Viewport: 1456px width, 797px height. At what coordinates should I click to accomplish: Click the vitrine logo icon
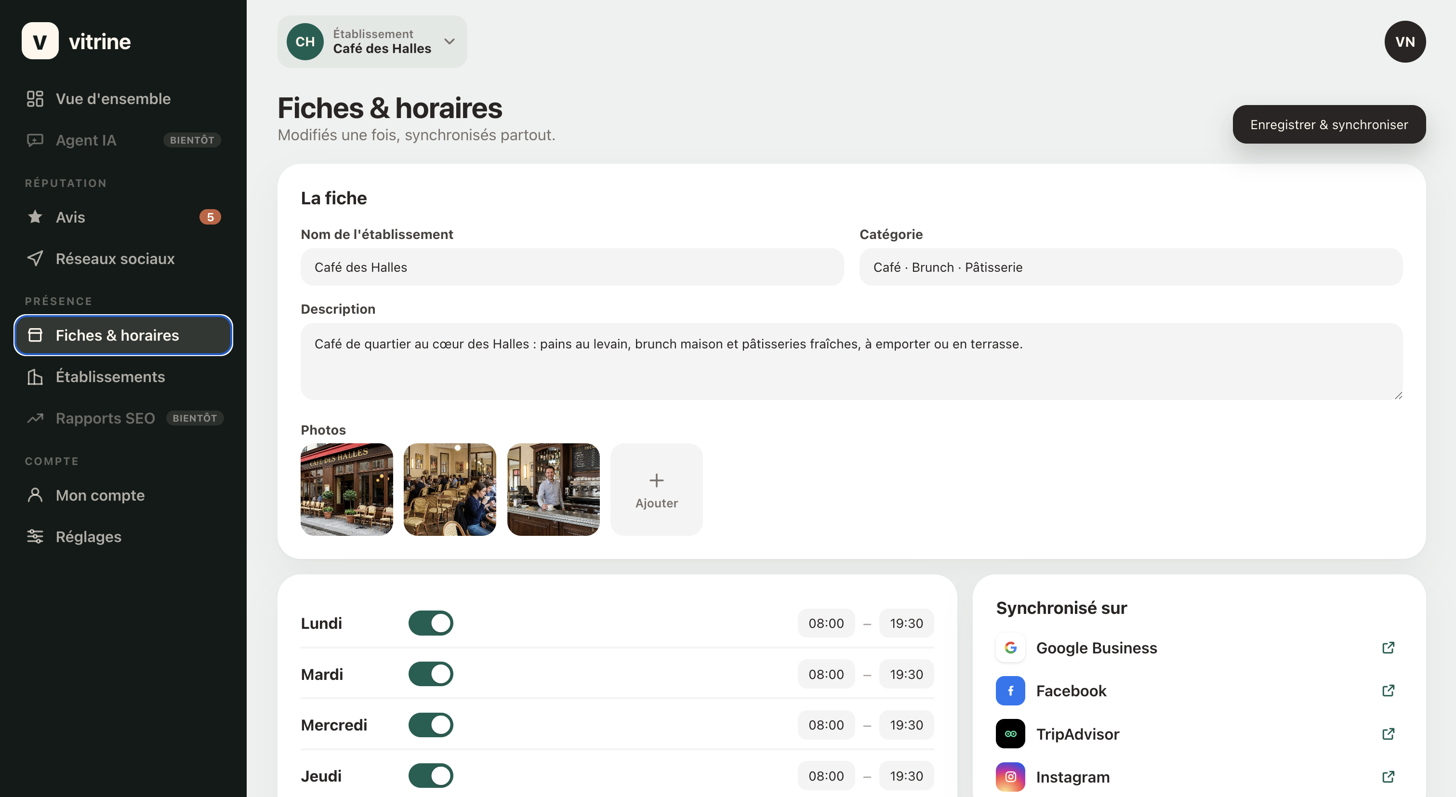[40, 41]
